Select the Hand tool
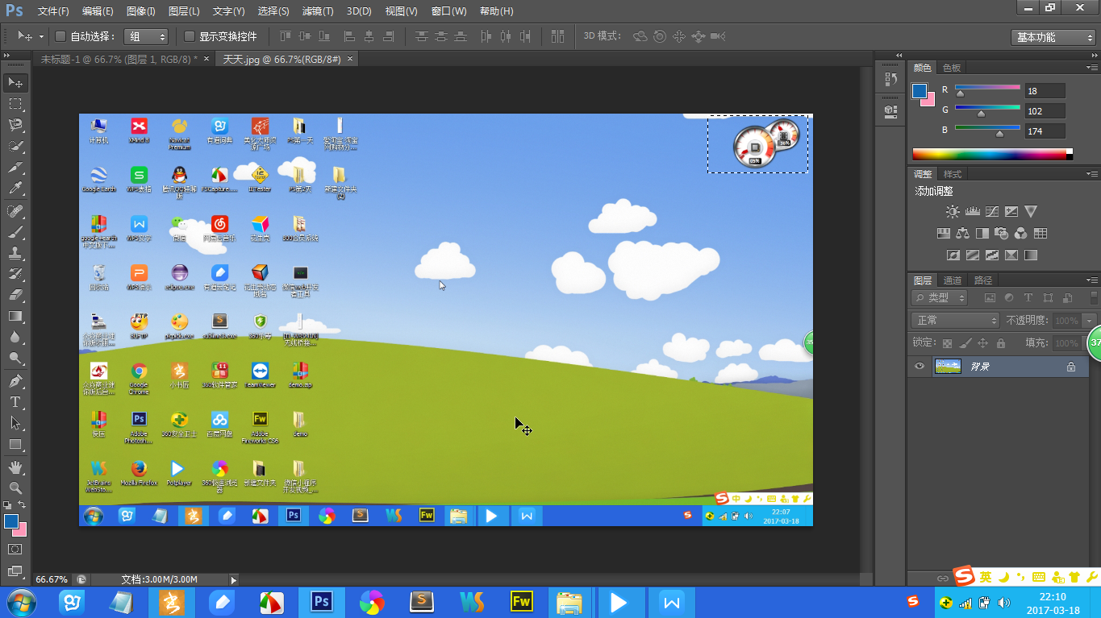The width and height of the screenshot is (1101, 618). [x=15, y=467]
